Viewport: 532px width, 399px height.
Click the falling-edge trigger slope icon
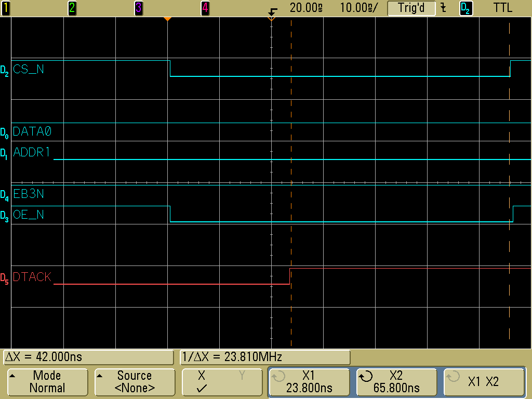coord(443,8)
